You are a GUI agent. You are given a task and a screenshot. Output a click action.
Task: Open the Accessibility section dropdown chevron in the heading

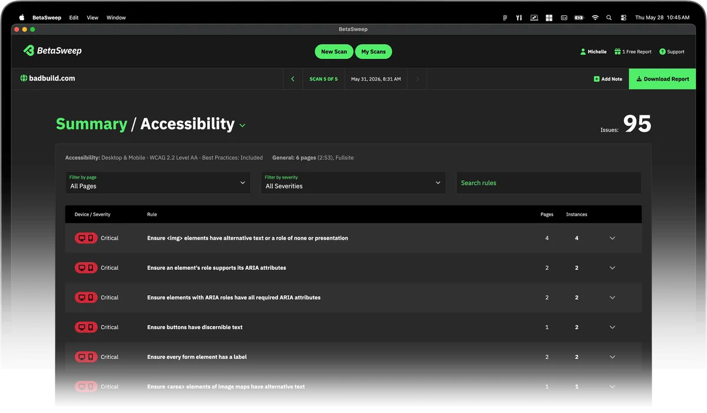pyautogui.click(x=242, y=125)
